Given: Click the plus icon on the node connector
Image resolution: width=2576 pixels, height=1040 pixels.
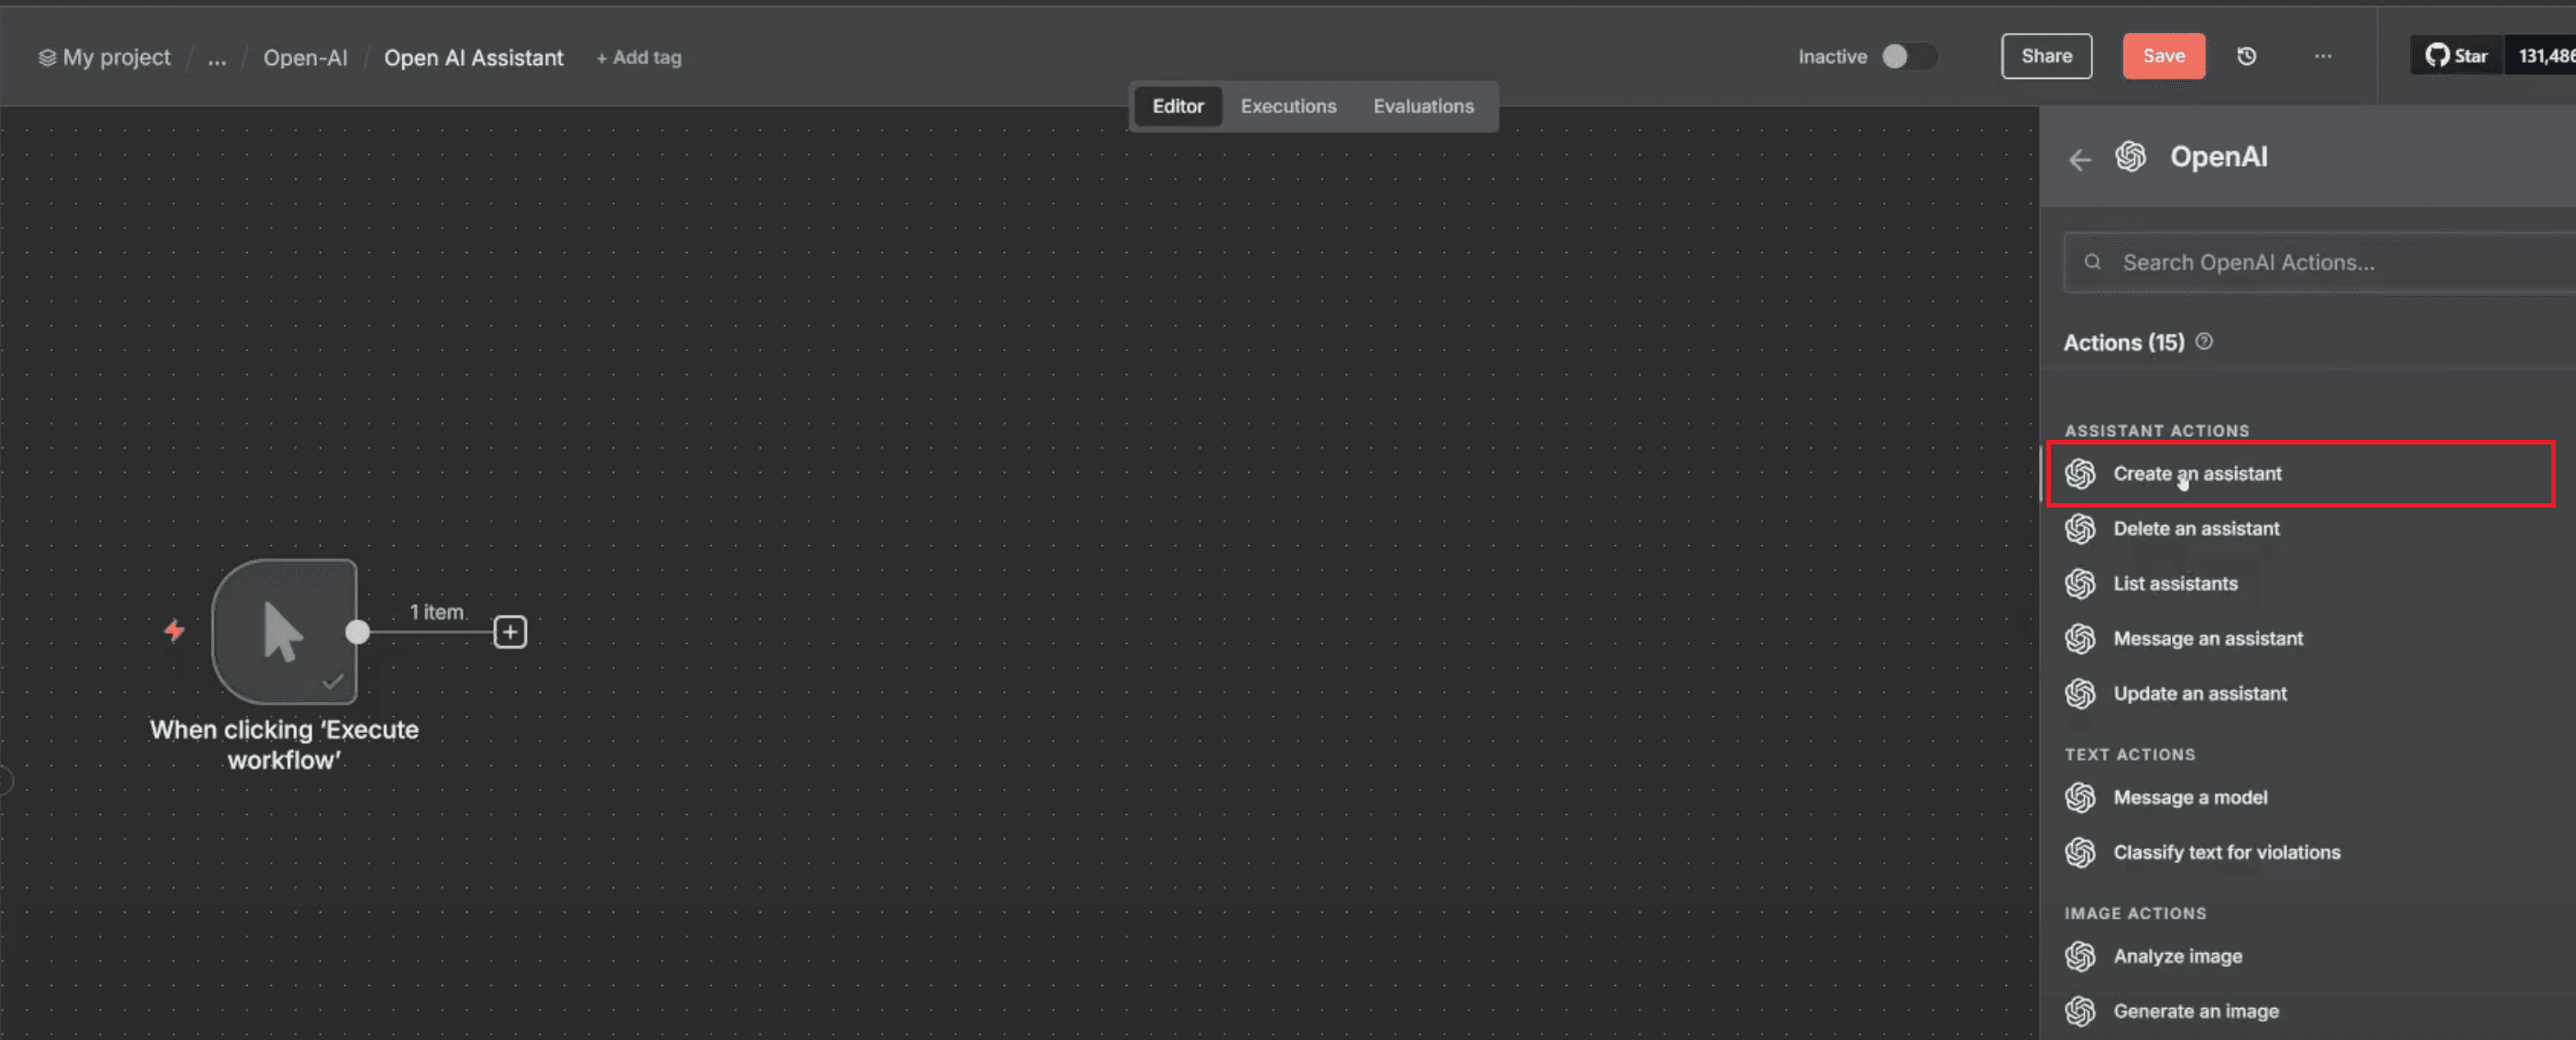Looking at the screenshot, I should tap(510, 631).
